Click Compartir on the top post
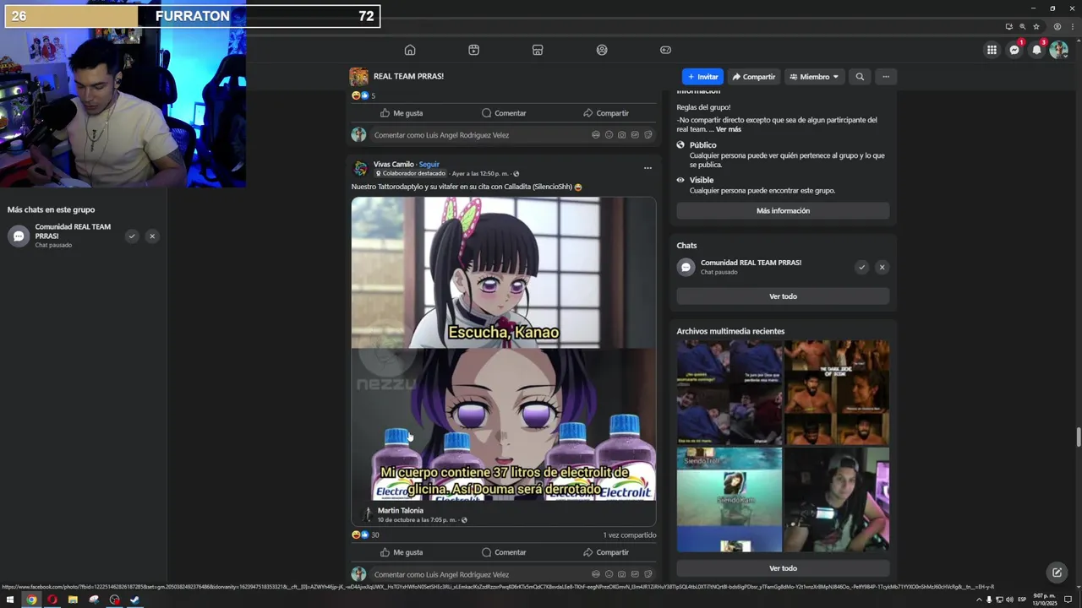 (606, 113)
